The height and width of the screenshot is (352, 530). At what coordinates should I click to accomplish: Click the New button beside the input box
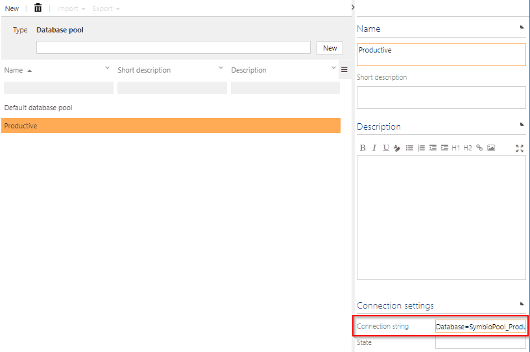click(x=330, y=48)
